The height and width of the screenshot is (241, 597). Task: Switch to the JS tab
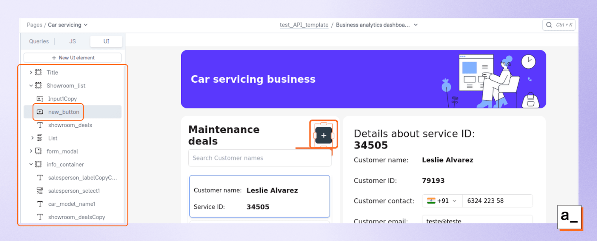pos(73,41)
